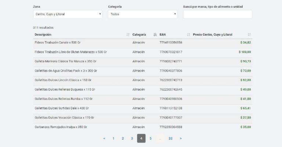
Task: Go to previous page arrow
Action: [104, 139]
